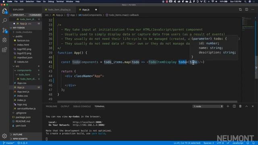The image size is (258, 145).
Task: Maximize the panel using the up chevron
Action: tap(246, 106)
